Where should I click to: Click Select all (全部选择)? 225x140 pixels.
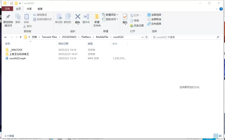pos(154,15)
